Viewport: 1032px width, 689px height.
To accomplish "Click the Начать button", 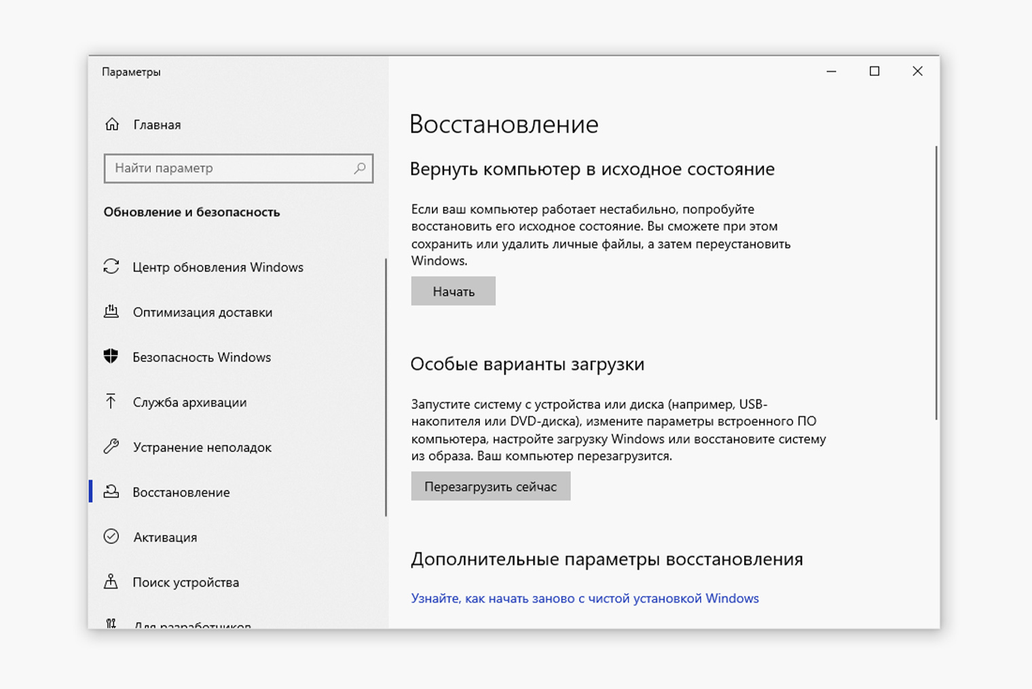I will click(x=453, y=291).
